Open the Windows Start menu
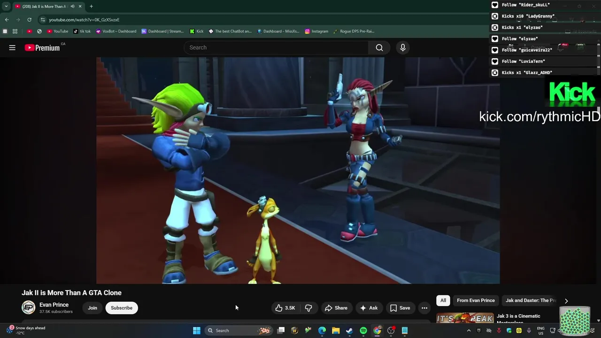The image size is (601, 338). 197,330
